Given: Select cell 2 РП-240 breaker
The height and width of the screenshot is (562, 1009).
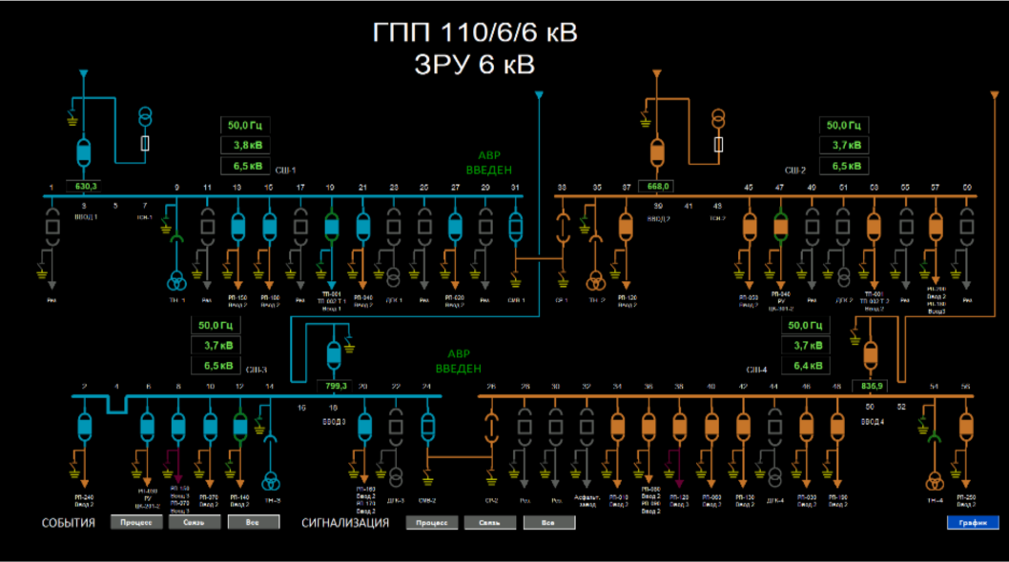Looking at the screenshot, I should (84, 427).
